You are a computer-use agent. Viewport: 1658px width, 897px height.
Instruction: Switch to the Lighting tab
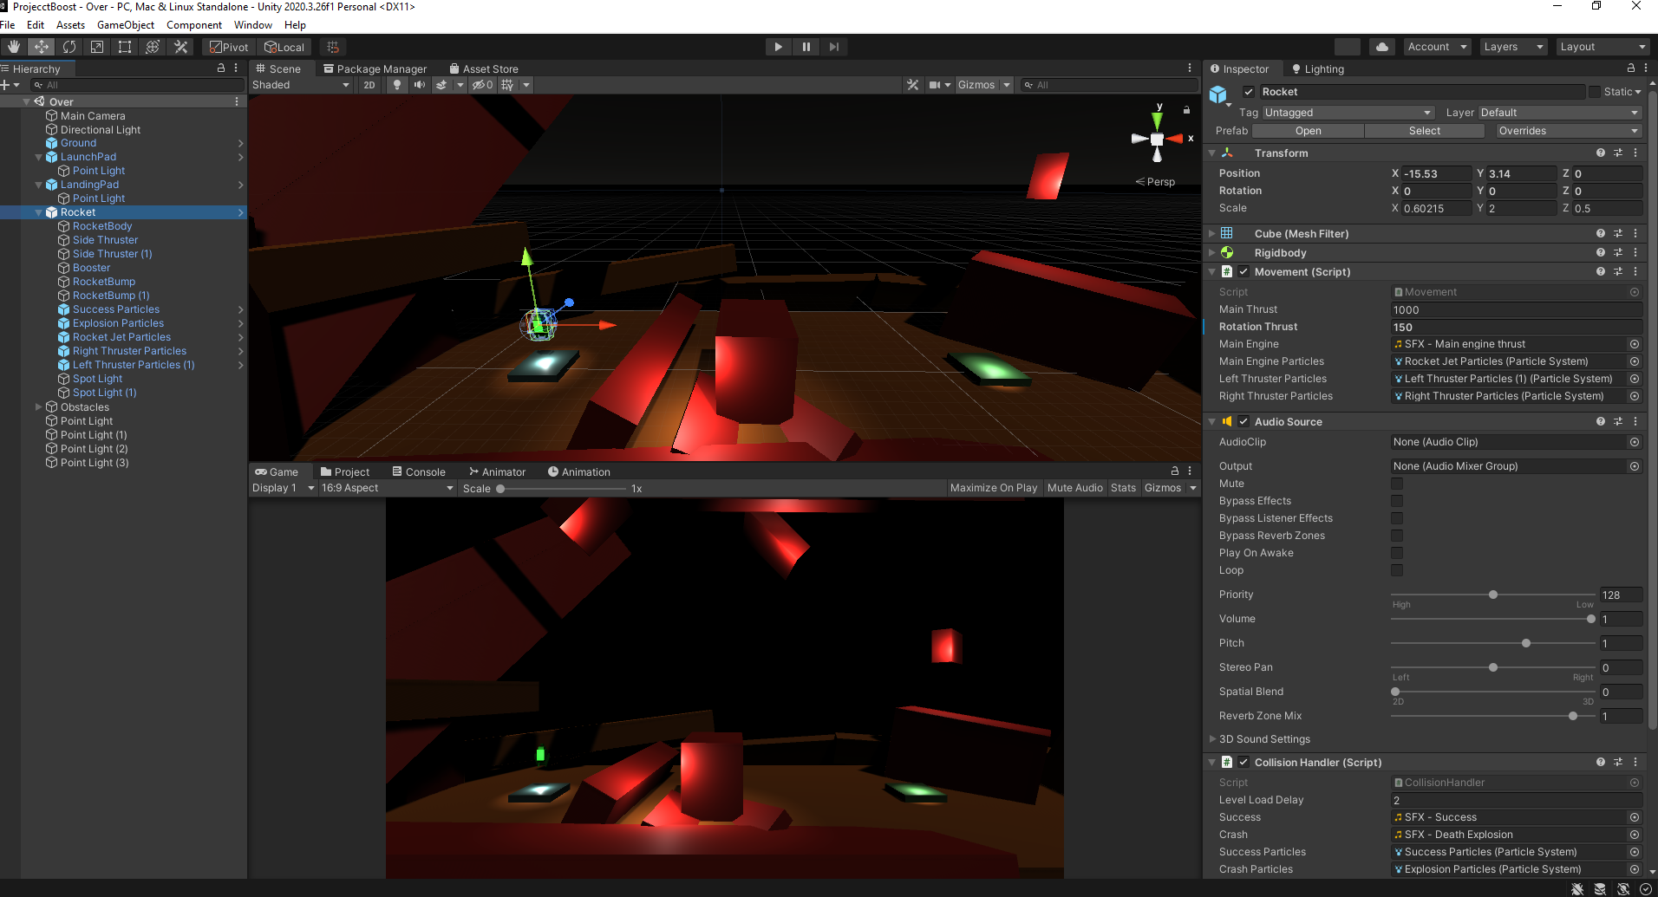1317,69
